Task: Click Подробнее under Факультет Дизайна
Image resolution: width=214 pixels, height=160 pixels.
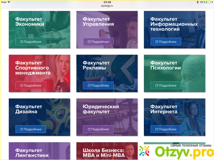Action: point(31,129)
